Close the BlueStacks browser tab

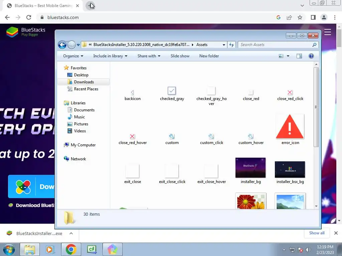pyautogui.click(x=77, y=6)
